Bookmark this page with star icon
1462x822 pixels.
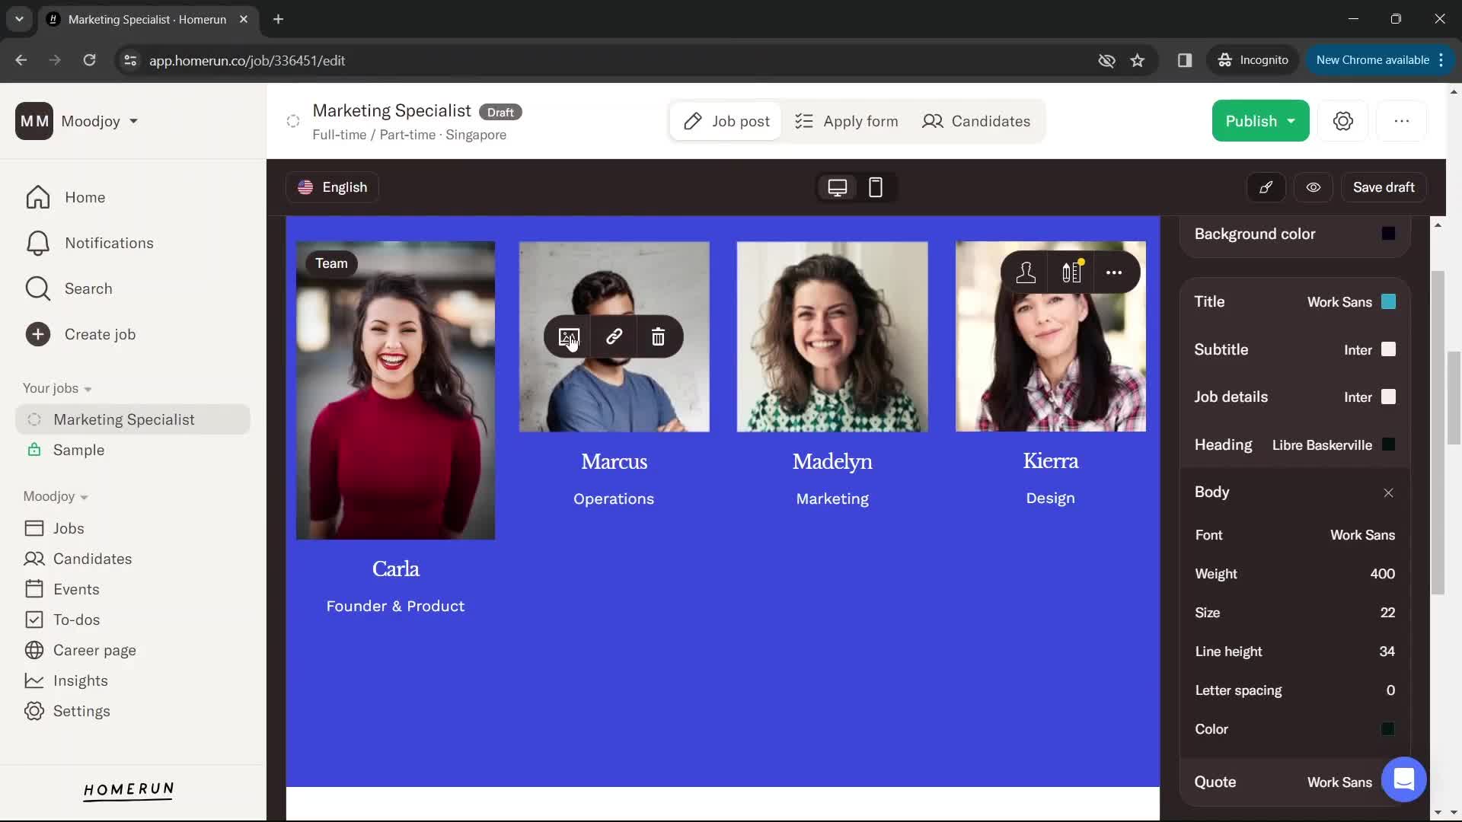point(1138,60)
